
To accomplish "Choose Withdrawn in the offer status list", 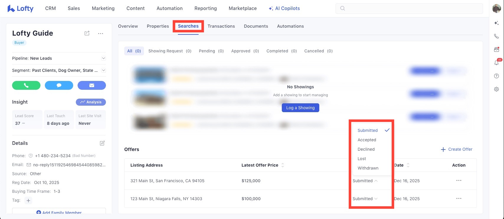I will [x=368, y=168].
